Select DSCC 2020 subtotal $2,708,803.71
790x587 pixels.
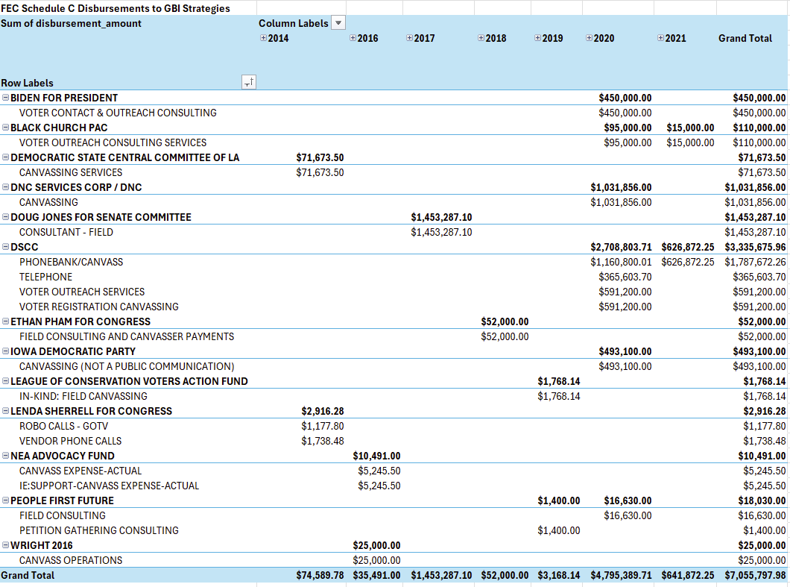tap(622, 247)
